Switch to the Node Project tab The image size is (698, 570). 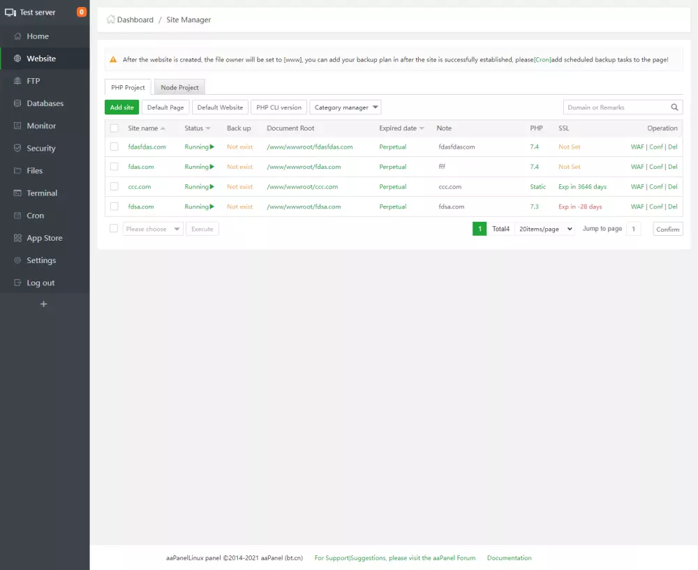pos(179,87)
